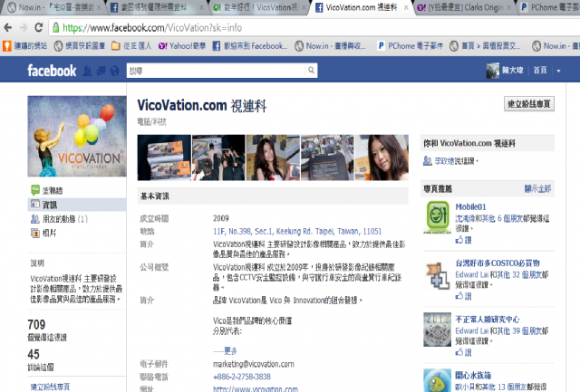The image size is (580, 392).
Task: Like 不正常人類研究中心 with thumbs-up
Action: tap(463, 352)
